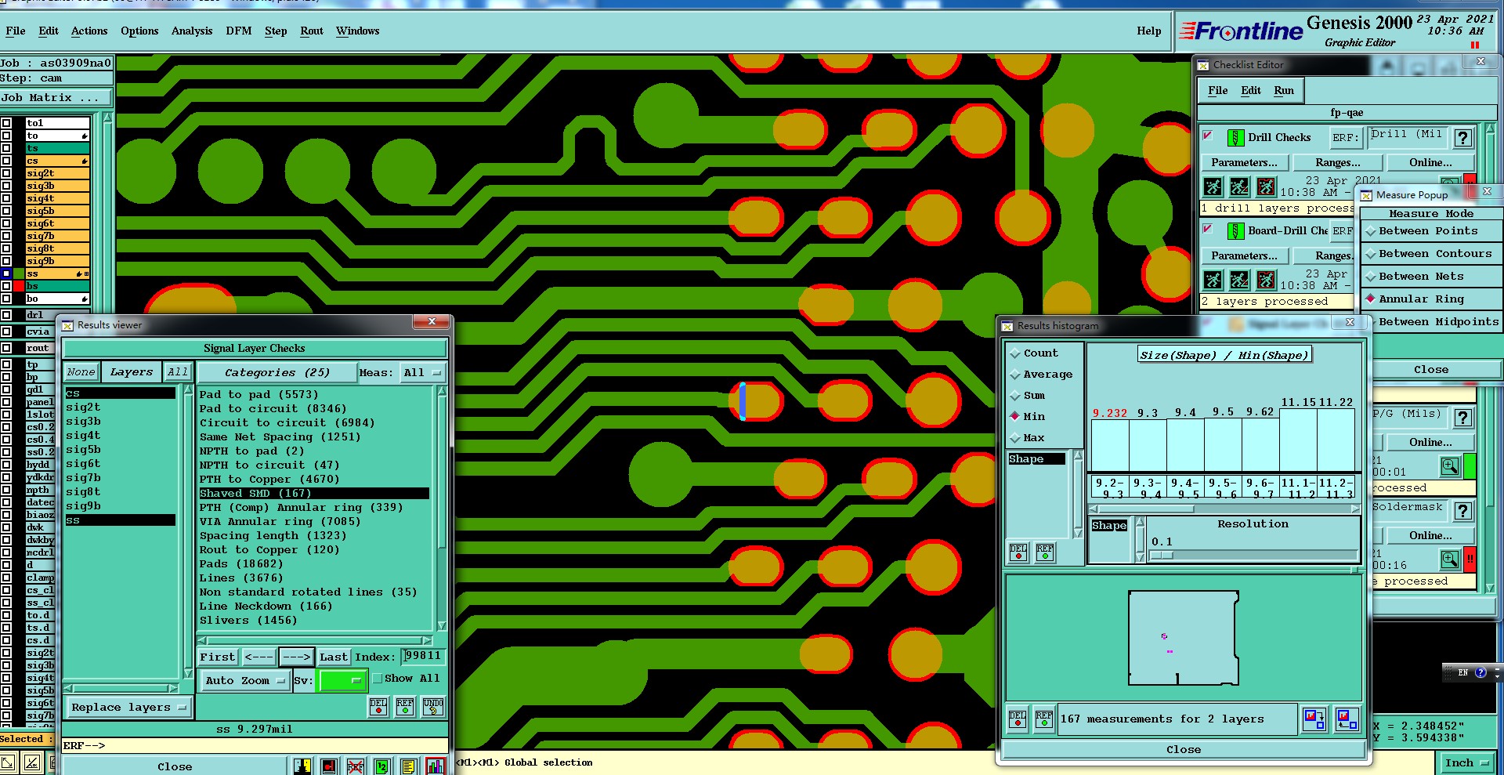Viewport: 1504px width, 775px height.
Task: Click upper REF icon in Results histogram
Action: tap(1045, 552)
